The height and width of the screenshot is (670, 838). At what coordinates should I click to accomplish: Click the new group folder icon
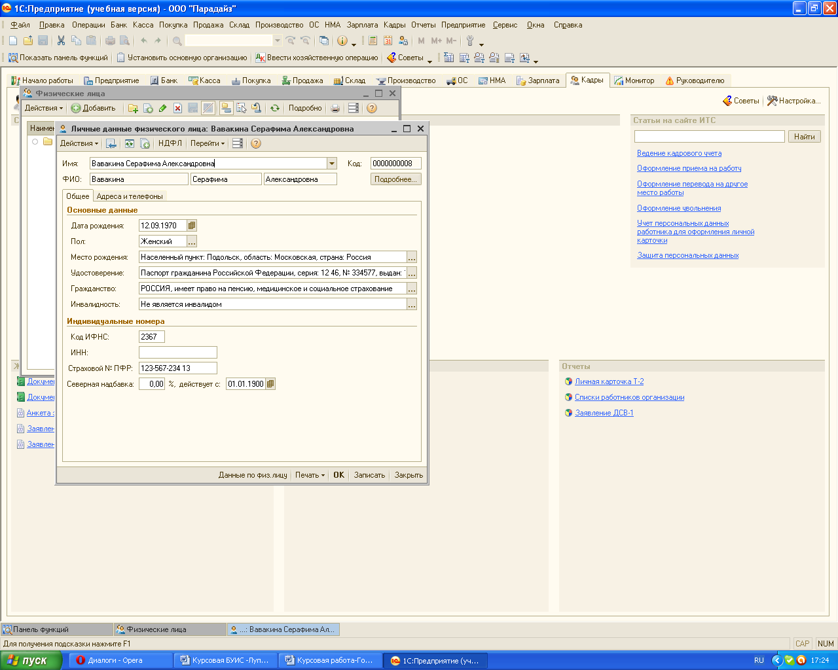click(133, 108)
